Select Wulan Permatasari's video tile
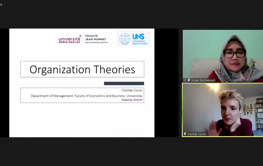 223,56
